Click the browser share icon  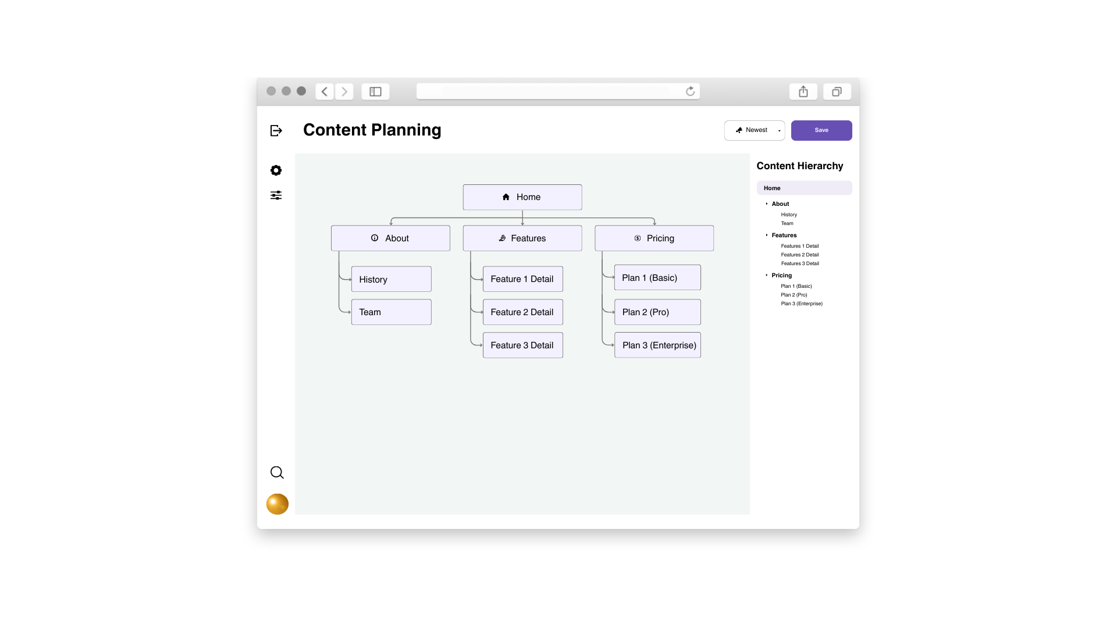click(803, 92)
